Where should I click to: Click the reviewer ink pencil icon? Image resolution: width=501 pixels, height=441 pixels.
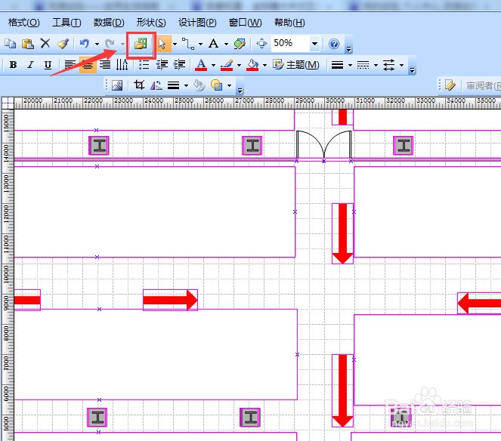450,85
